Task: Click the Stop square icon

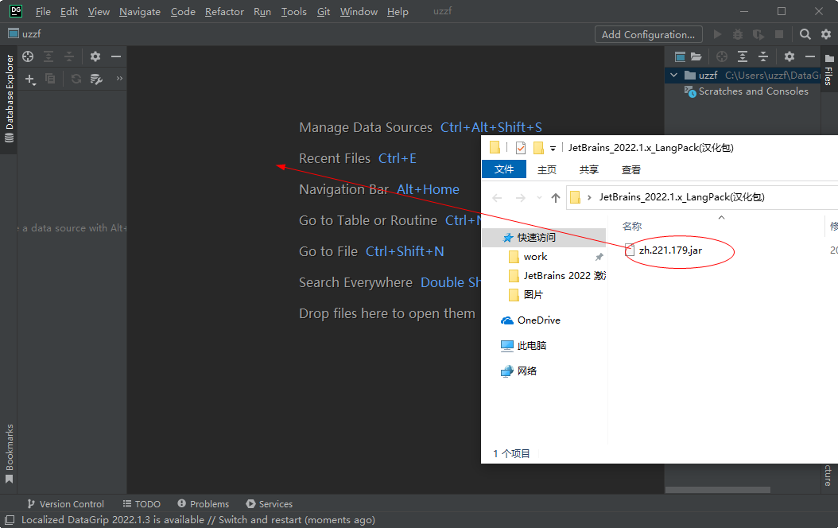Action: point(779,35)
